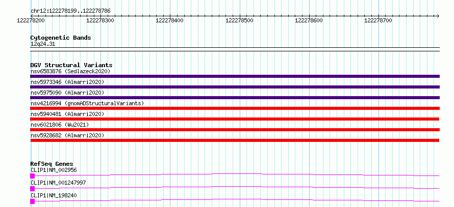Click the ruler's right arrowhead
This screenshot has height=207, width=454.
[x=438, y=16]
